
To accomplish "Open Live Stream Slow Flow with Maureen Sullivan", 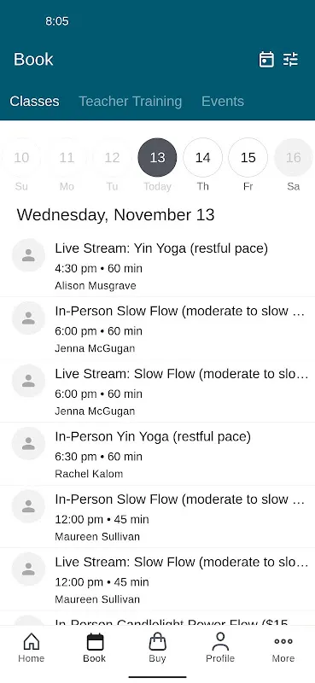I will point(157,580).
